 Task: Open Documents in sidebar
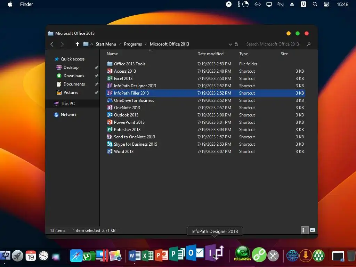pyautogui.click(x=74, y=84)
